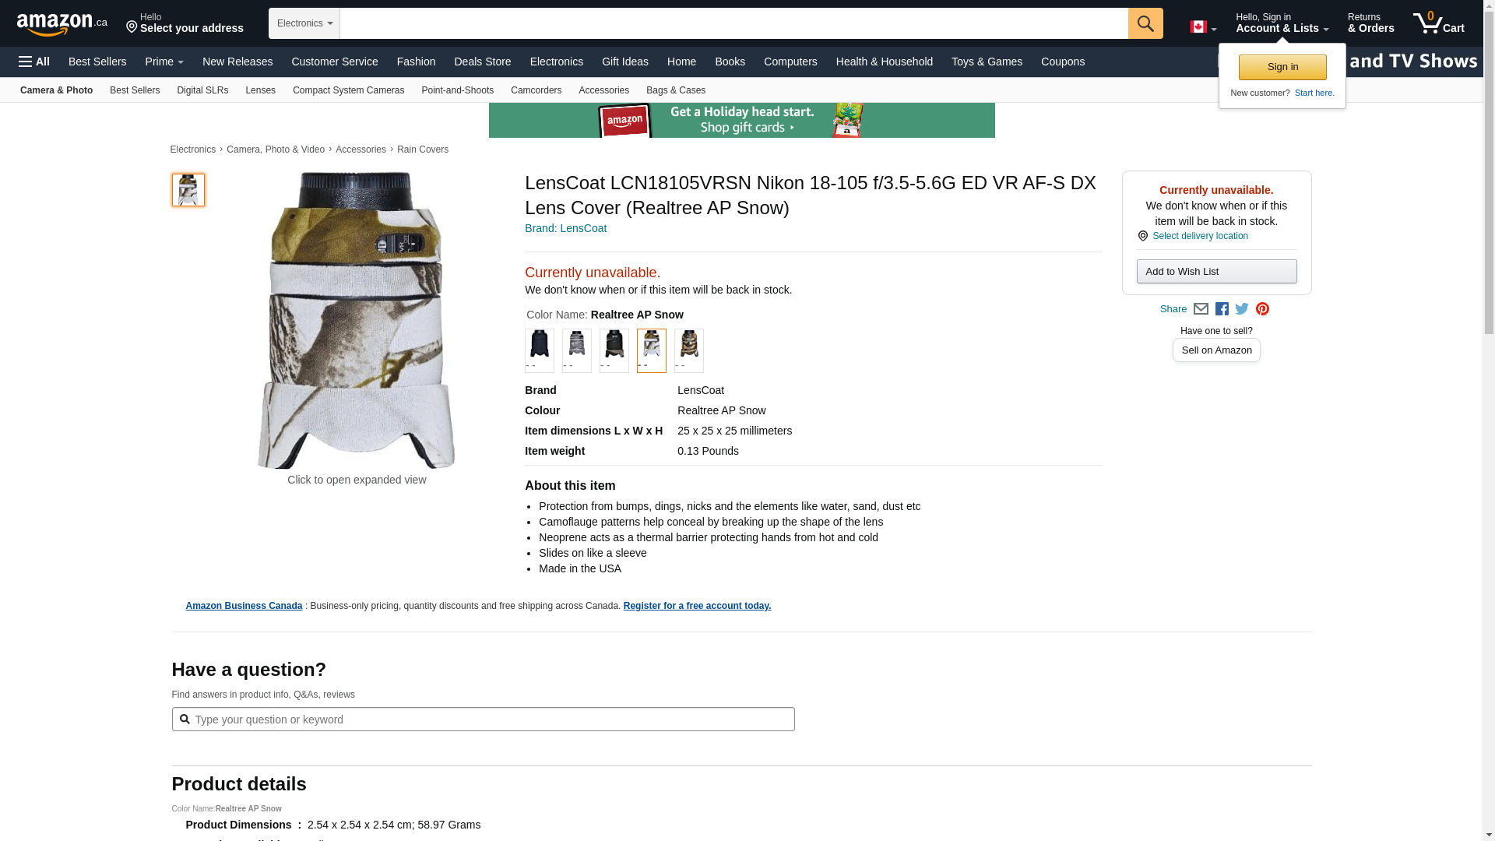The width and height of the screenshot is (1495, 841).
Task: Open the Canada flag language dropdown
Action: [1203, 27]
